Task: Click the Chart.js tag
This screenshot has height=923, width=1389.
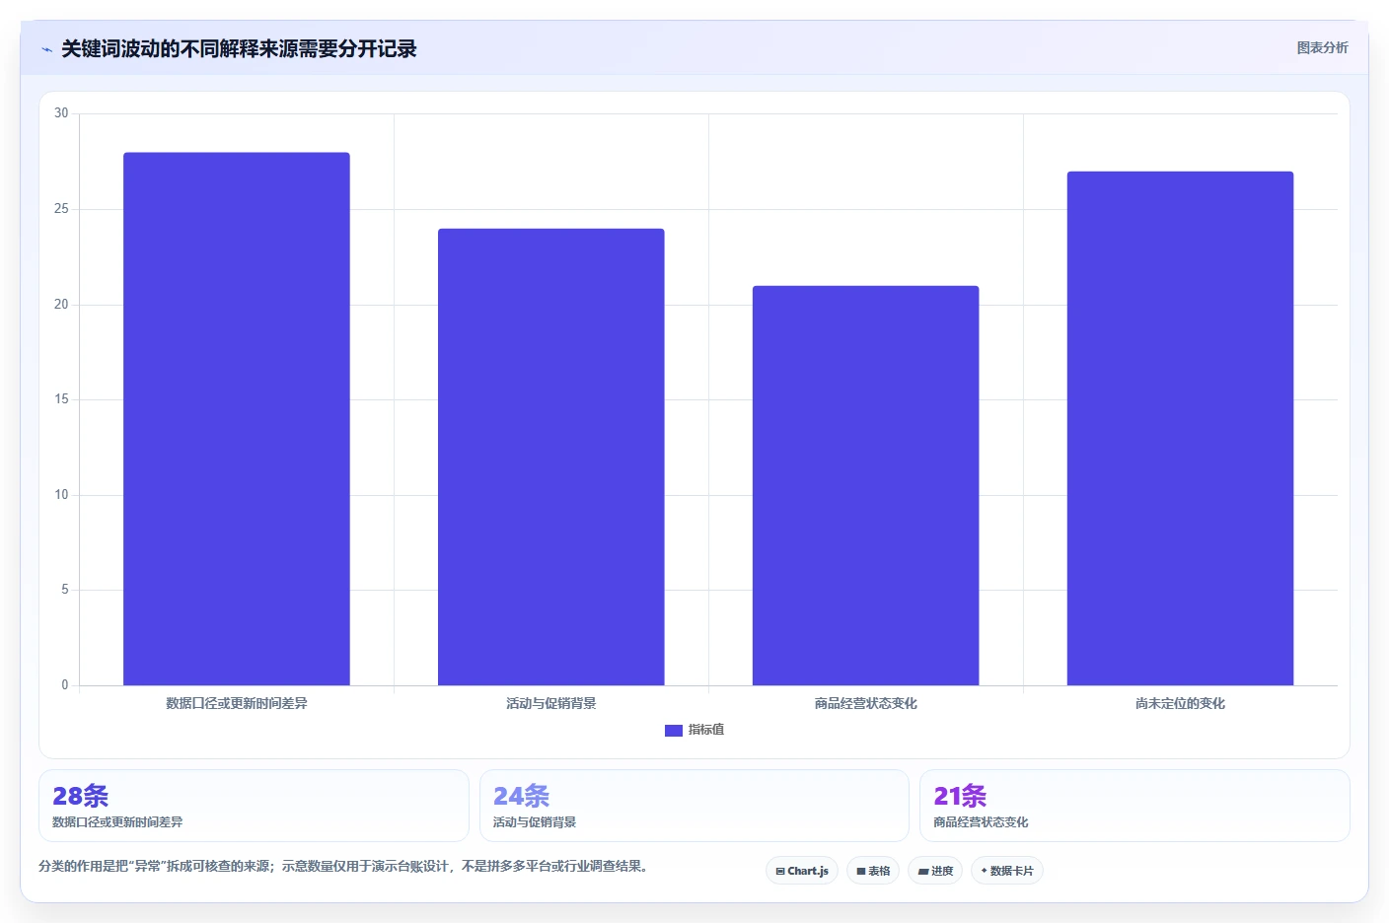Action: tap(802, 871)
